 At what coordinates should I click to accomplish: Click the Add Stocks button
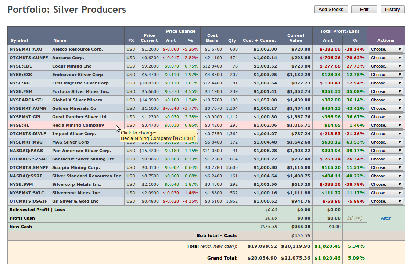pyautogui.click(x=331, y=9)
